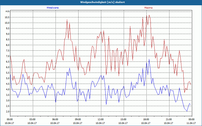Image resolution: width=202 pixels, height=126 pixels.
Task: Select the blue 'Mittelwerte' legend label
Action: [x=53, y=8]
